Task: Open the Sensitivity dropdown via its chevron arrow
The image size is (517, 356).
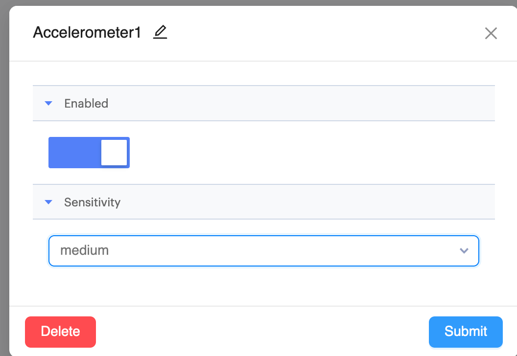Action: pos(464,251)
